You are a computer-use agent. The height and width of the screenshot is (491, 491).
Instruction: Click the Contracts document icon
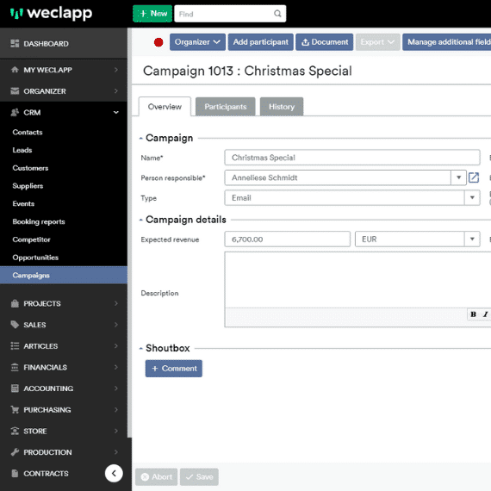pos(15,473)
